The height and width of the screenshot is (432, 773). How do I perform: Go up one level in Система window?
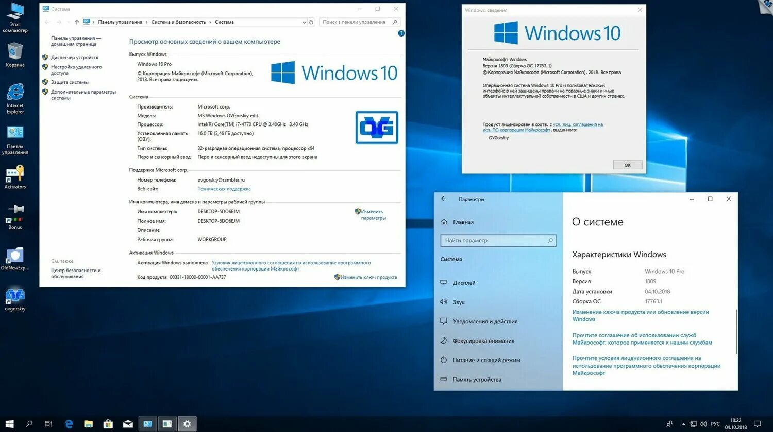[x=77, y=22]
